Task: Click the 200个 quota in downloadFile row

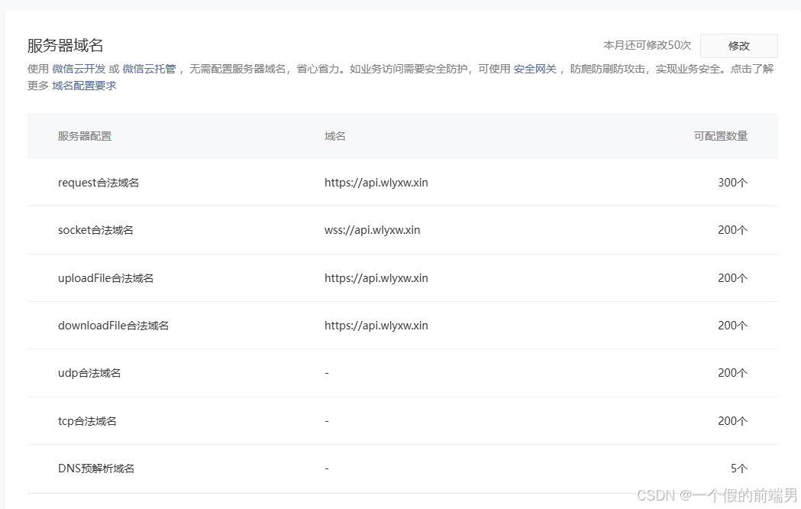Action: pos(732,326)
